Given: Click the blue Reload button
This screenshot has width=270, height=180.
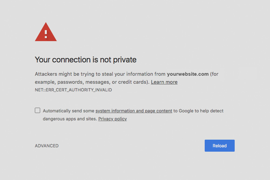Looking at the screenshot, I should coord(220,145).
